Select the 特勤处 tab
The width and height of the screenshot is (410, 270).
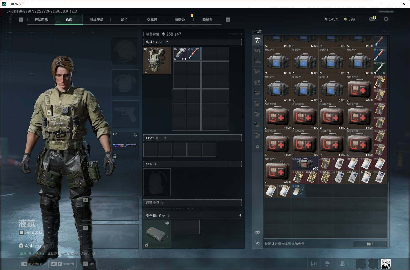point(180,20)
